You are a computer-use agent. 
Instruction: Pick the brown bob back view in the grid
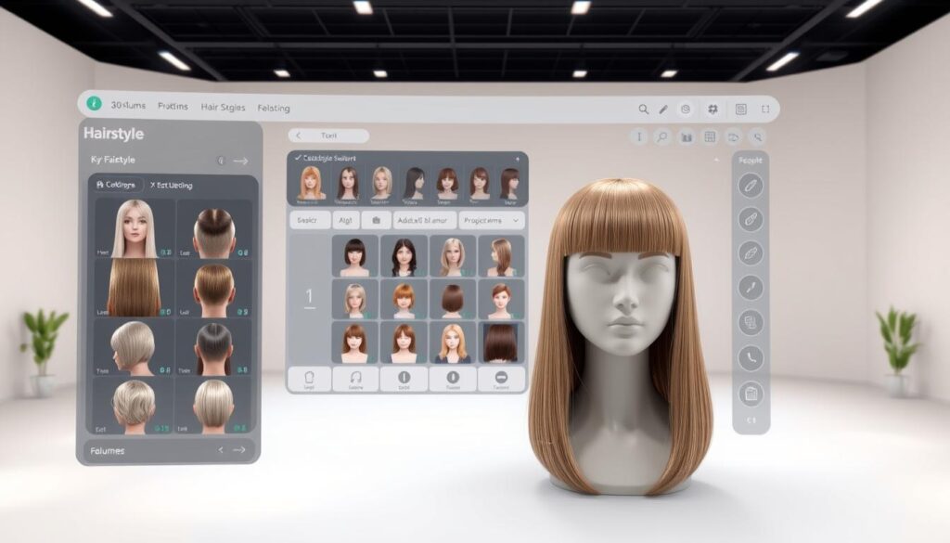(x=453, y=300)
